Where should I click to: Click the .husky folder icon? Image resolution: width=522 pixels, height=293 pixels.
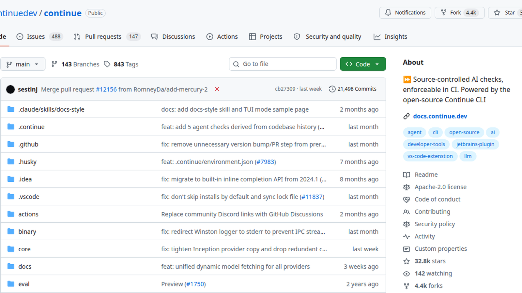point(11,161)
